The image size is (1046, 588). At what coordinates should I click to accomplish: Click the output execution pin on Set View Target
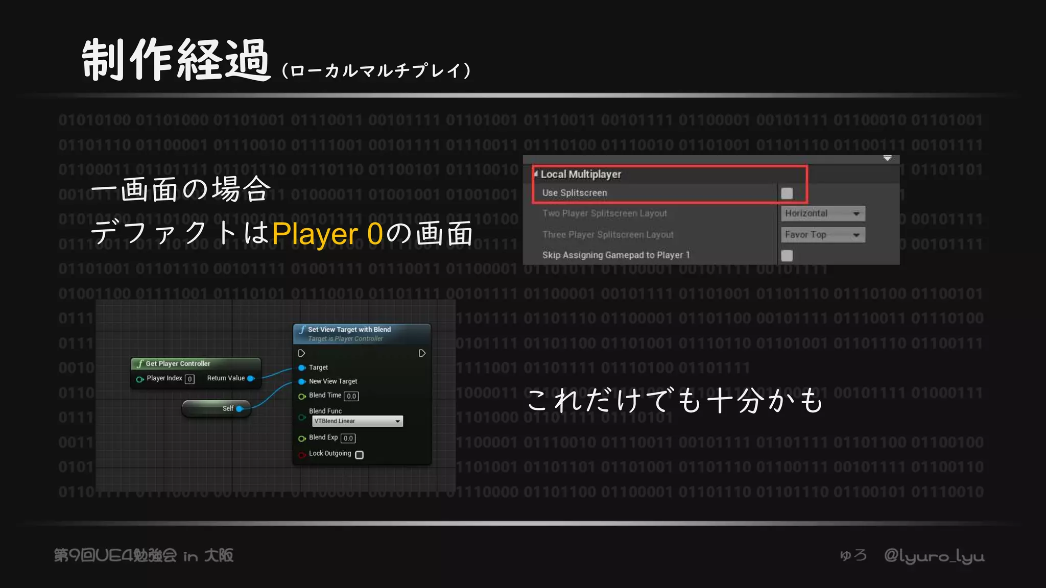(x=422, y=353)
